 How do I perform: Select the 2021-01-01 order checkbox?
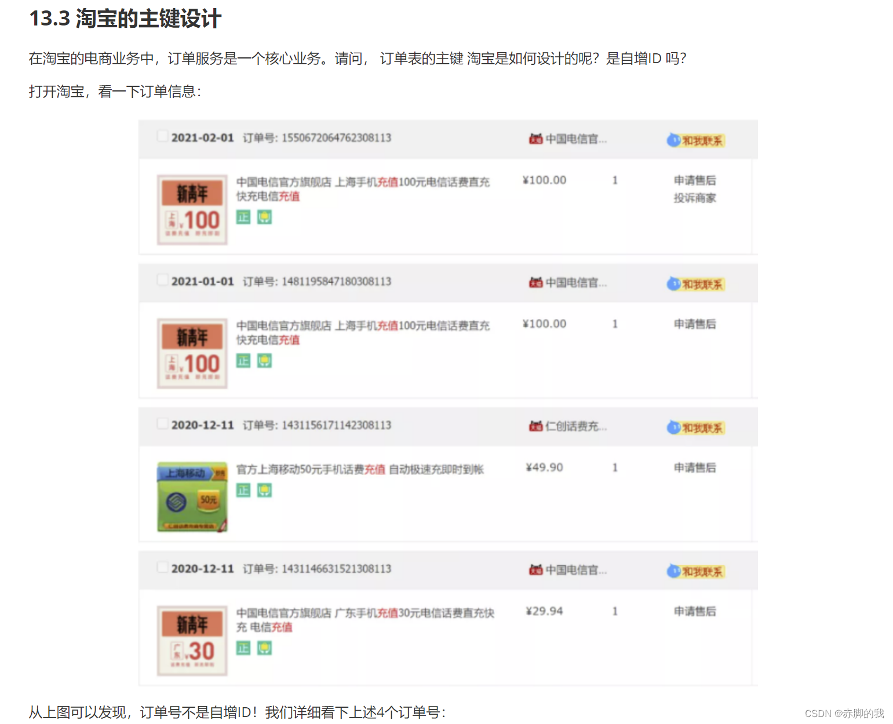pyautogui.click(x=162, y=279)
